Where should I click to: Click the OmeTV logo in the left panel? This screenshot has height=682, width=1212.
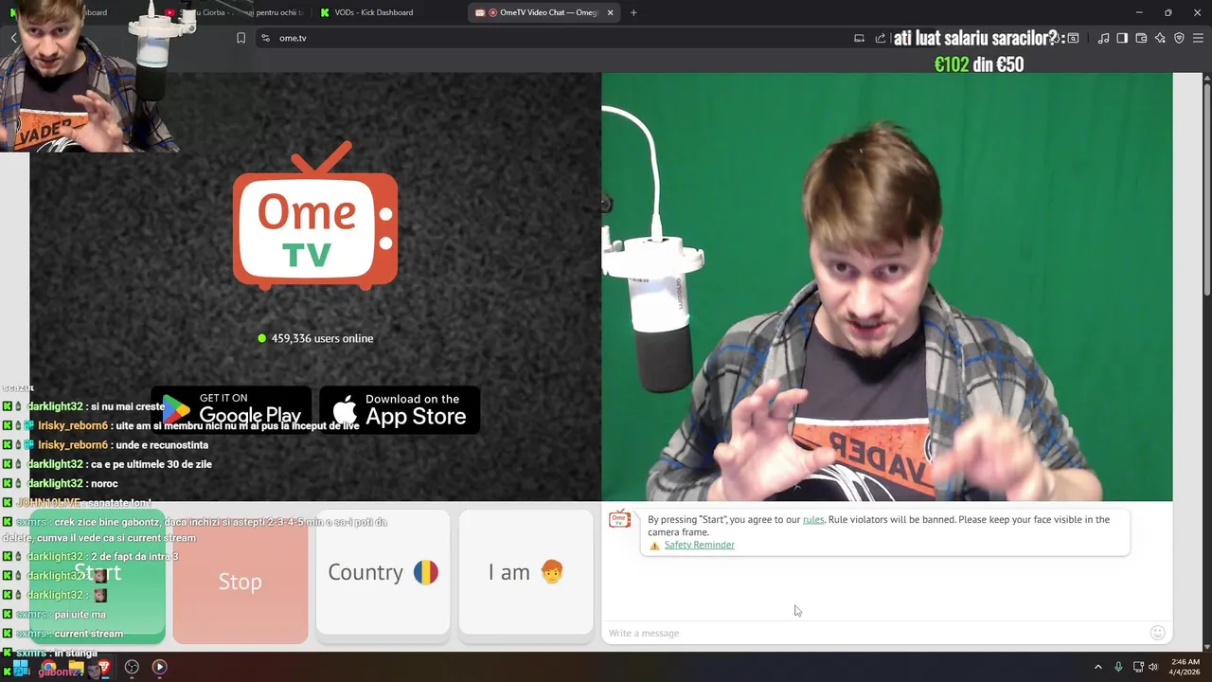coord(315,217)
